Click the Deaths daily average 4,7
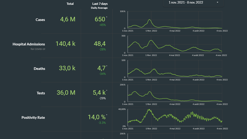Viewport: 247px width, 139px height. (100, 68)
